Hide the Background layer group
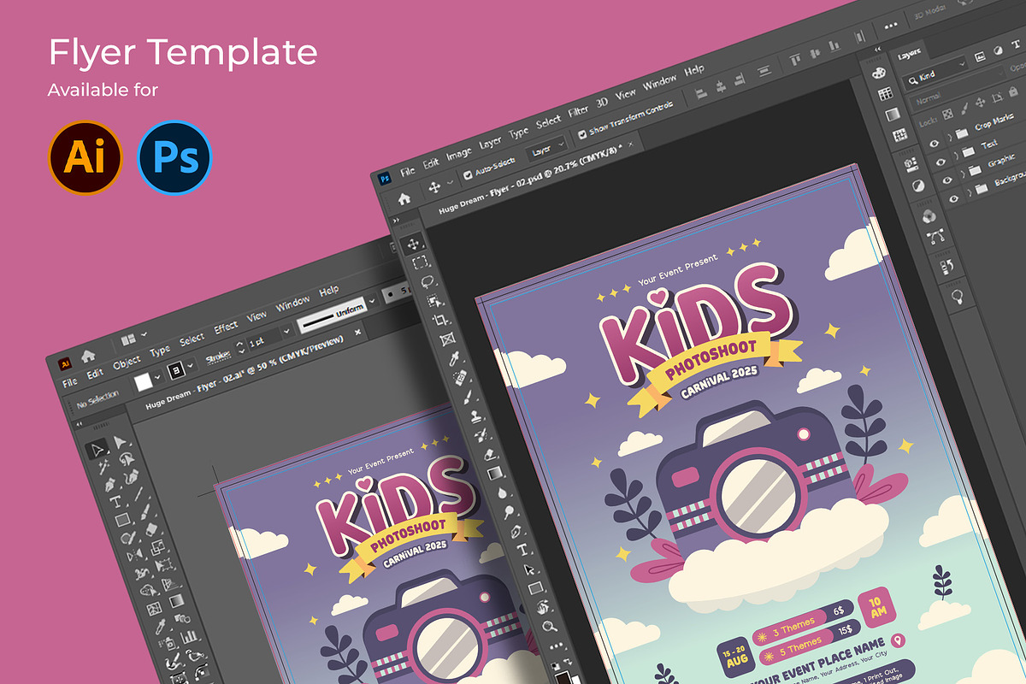 click(x=955, y=198)
